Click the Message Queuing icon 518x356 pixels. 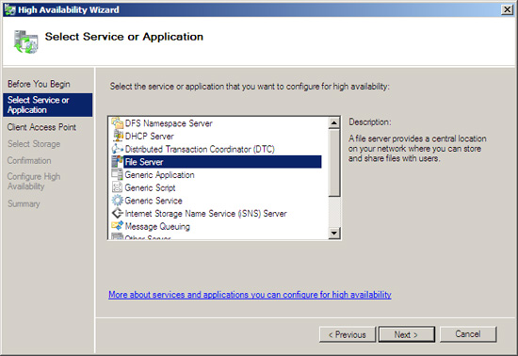point(118,226)
